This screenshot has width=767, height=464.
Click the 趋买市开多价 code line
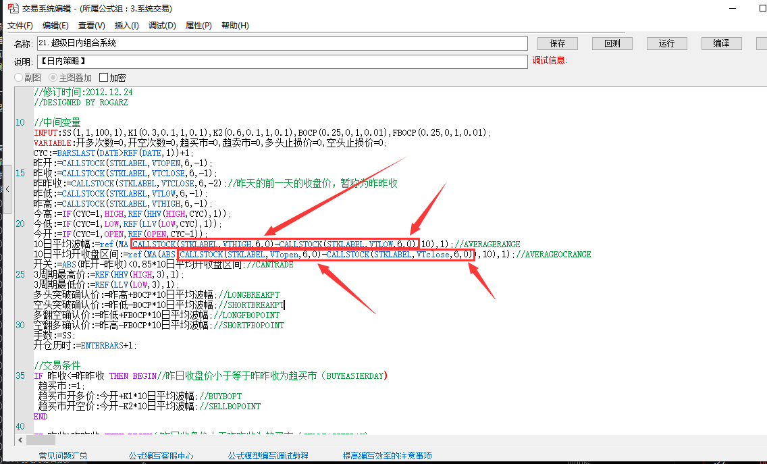pos(140,396)
